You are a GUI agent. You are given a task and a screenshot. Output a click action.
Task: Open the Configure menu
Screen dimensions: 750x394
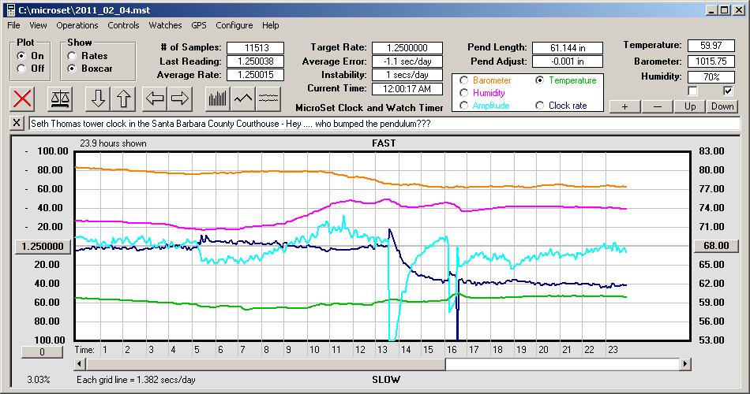tap(234, 25)
